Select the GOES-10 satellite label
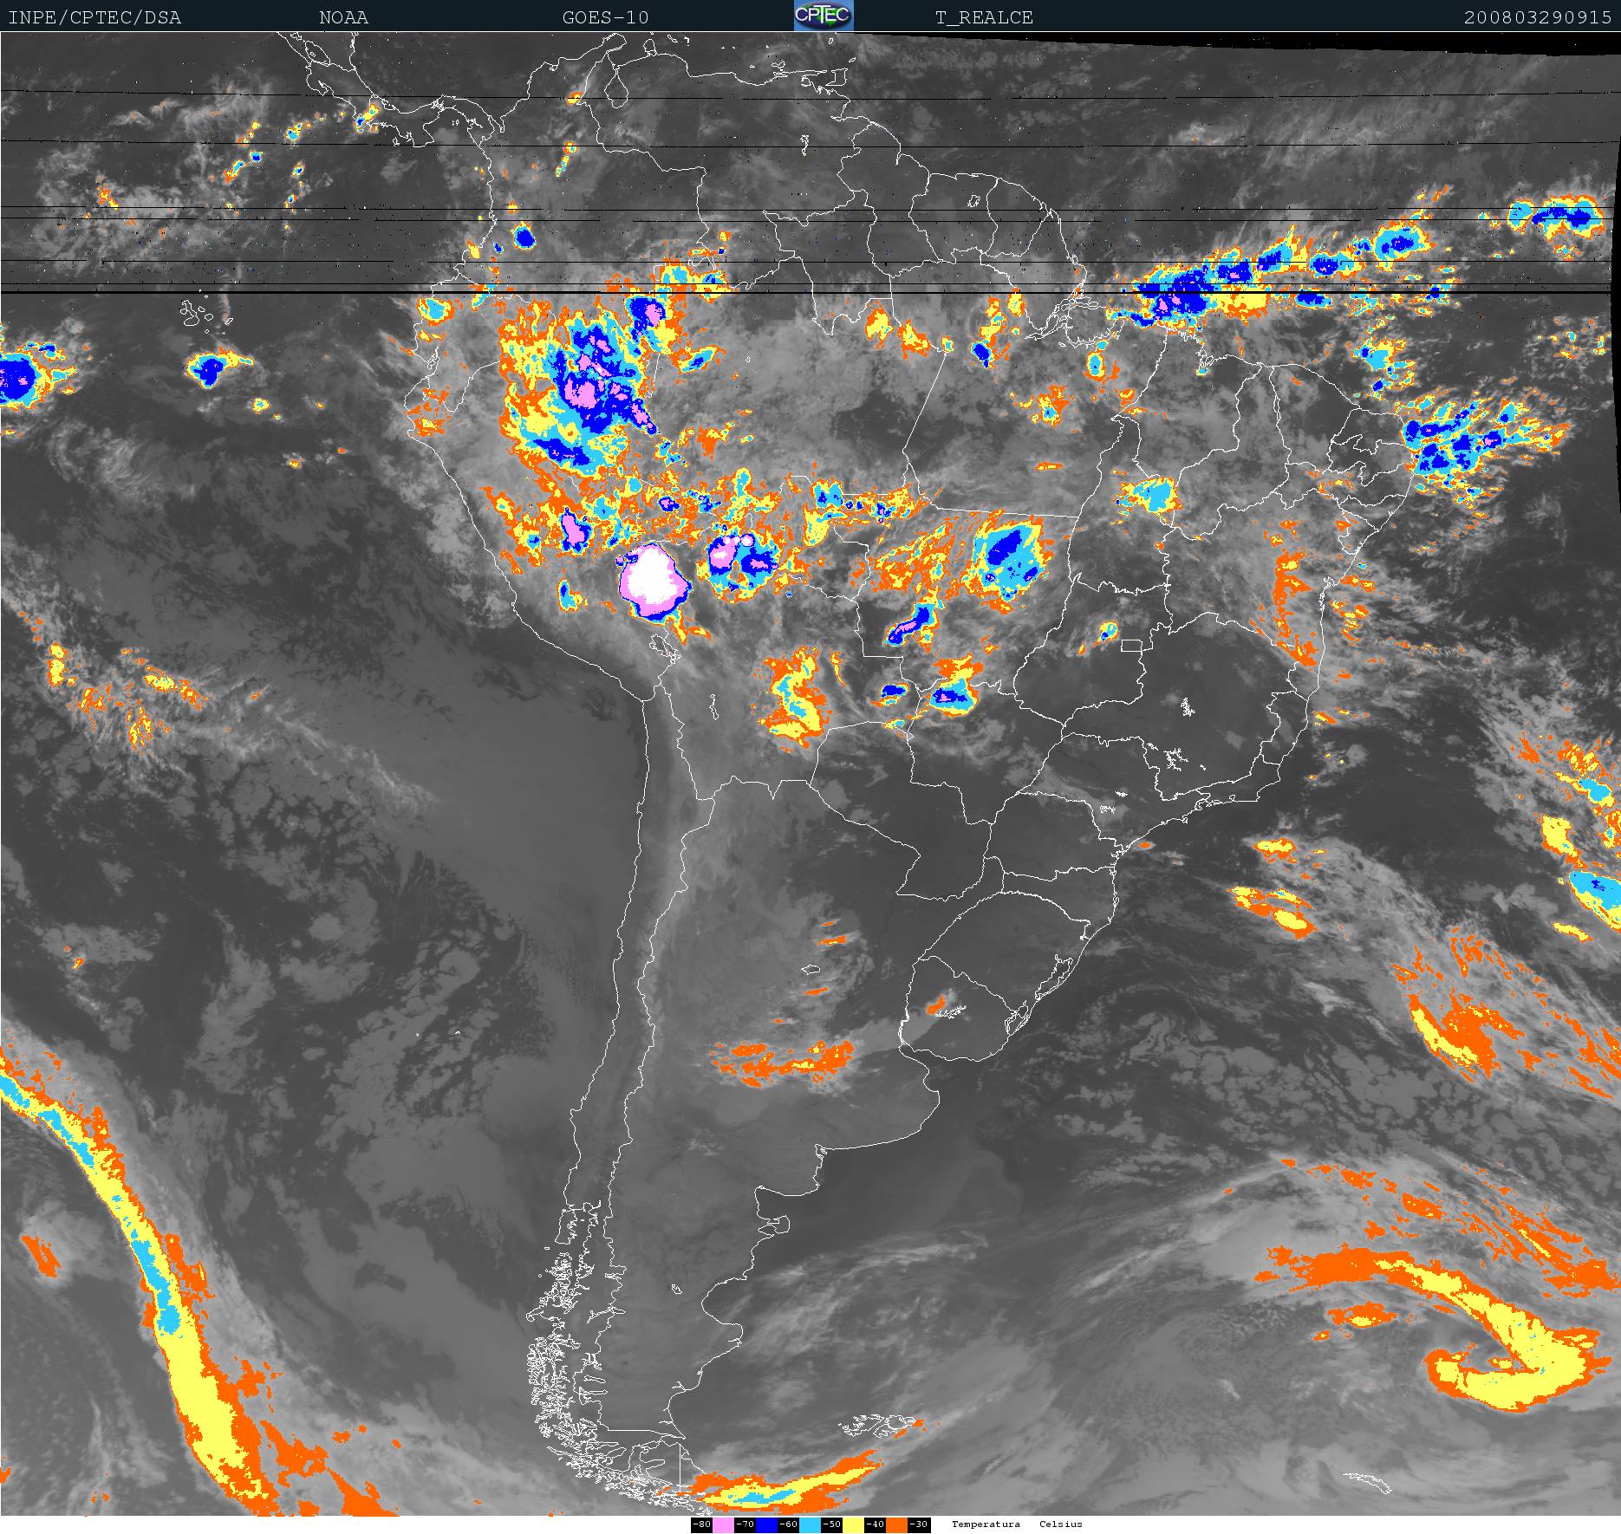This screenshot has height=1534, width=1621. pyautogui.click(x=605, y=18)
